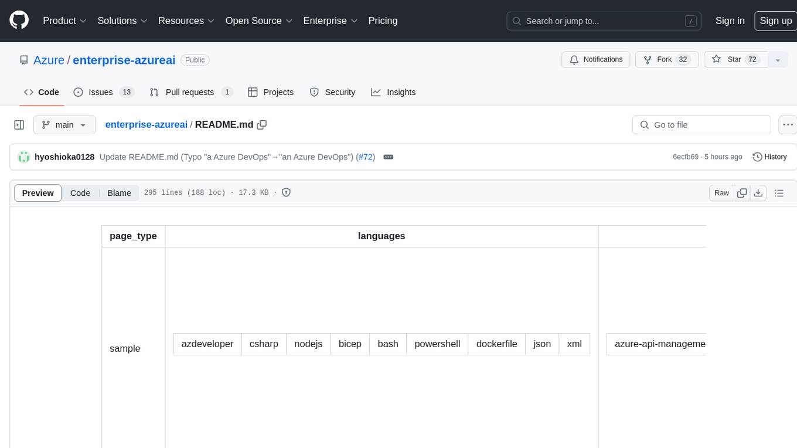This screenshot has width=797, height=448.
Task: Star the repository
Action: 735,60
